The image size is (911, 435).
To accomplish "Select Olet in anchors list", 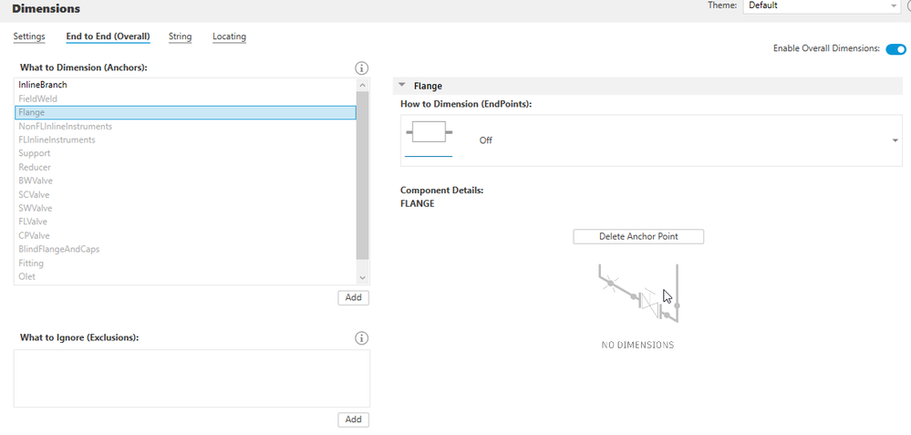I will [x=185, y=276].
